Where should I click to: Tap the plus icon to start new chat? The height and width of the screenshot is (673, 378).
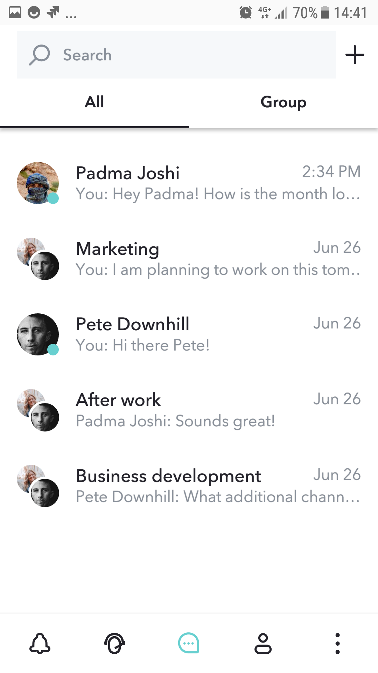355,55
